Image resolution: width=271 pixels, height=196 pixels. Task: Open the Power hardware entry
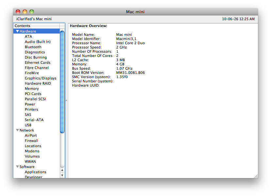click(x=30, y=104)
